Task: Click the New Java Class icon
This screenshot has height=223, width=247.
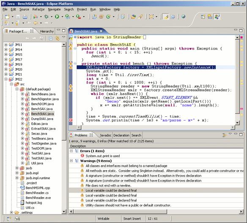Action: coord(108,17)
